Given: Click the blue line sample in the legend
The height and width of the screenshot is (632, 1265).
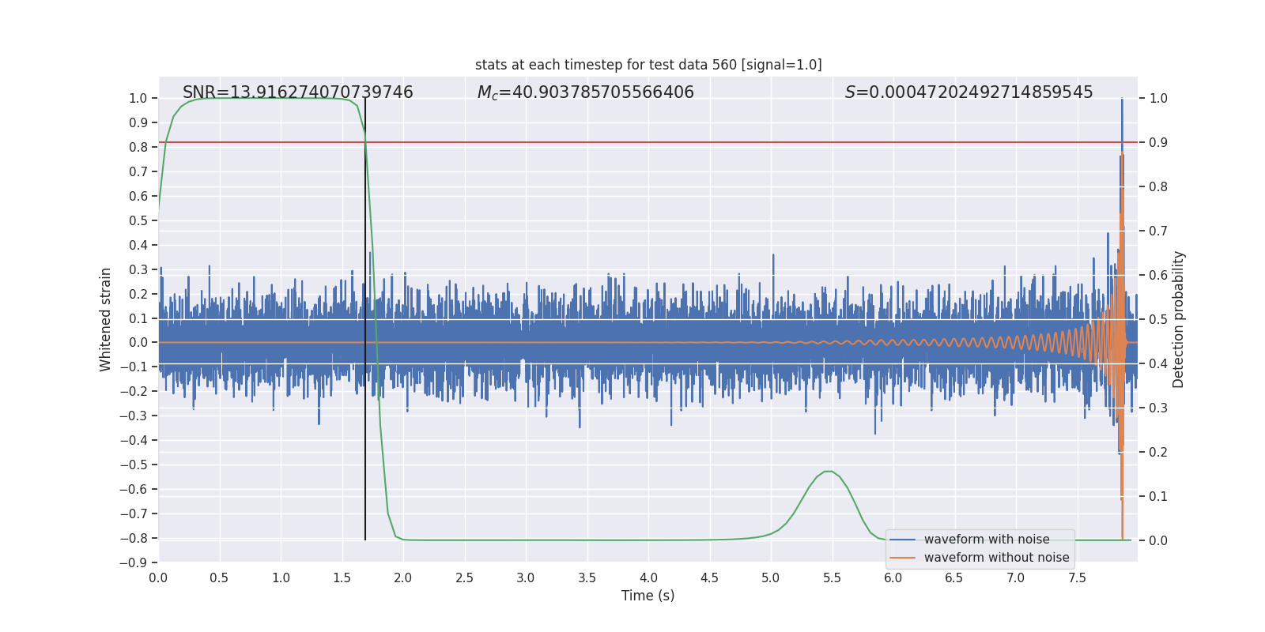Looking at the screenshot, I should 903,540.
